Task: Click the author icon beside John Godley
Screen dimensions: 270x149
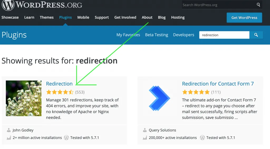Action: [x=9, y=130]
